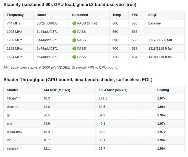Screen dimensions: 188x157
Task: Select the 553 FPS value
Action: pyautogui.click(x=135, y=40)
